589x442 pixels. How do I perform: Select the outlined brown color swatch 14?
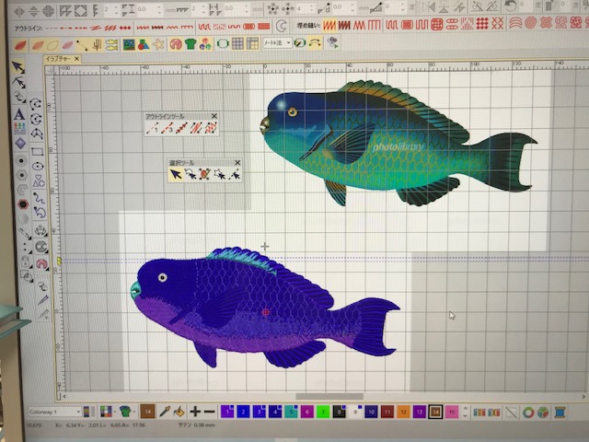tap(435, 412)
